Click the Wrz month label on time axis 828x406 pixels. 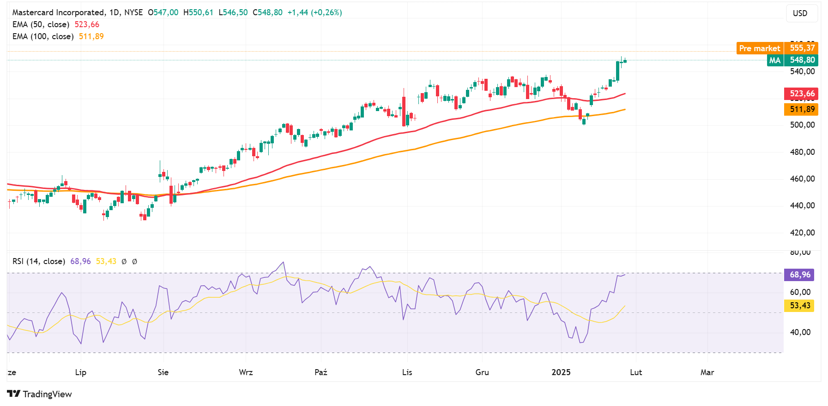coord(246,372)
